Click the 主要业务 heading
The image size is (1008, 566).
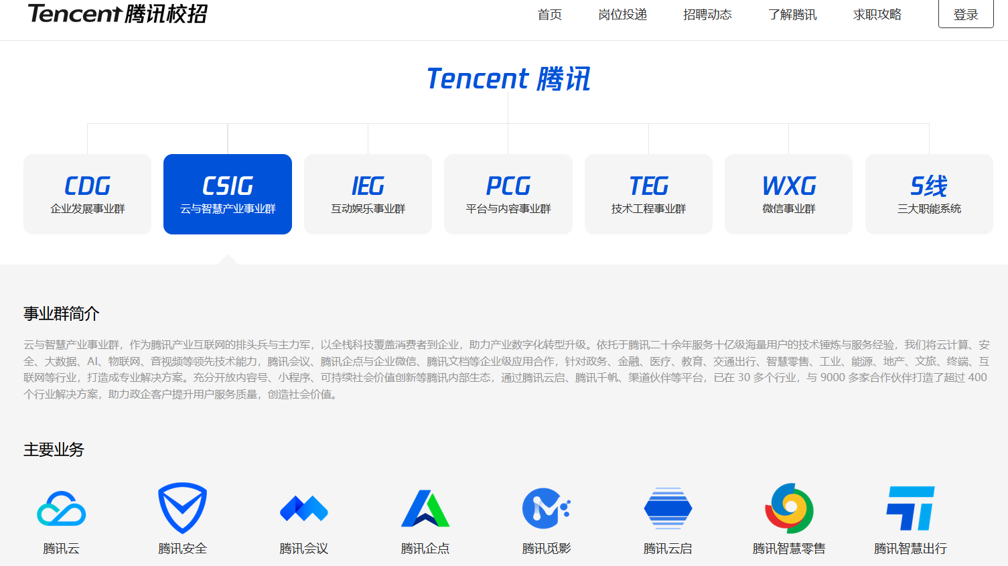pyautogui.click(x=54, y=449)
